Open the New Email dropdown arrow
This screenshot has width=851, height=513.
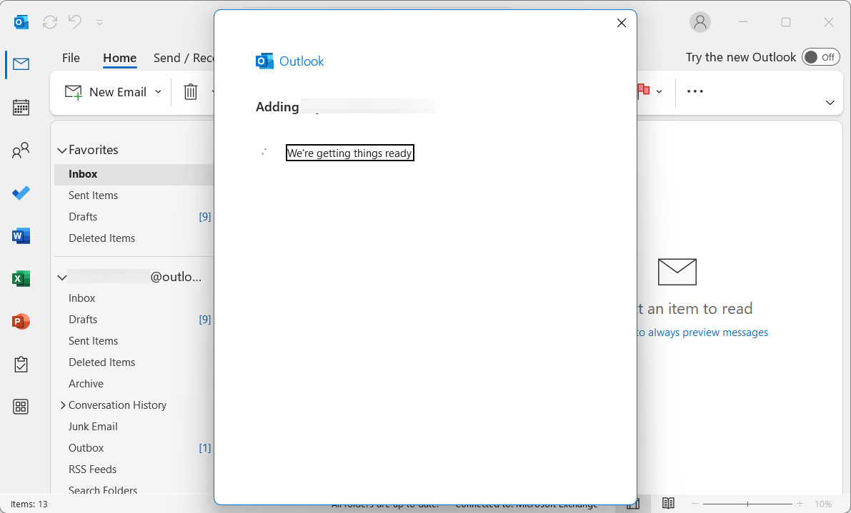coord(158,92)
